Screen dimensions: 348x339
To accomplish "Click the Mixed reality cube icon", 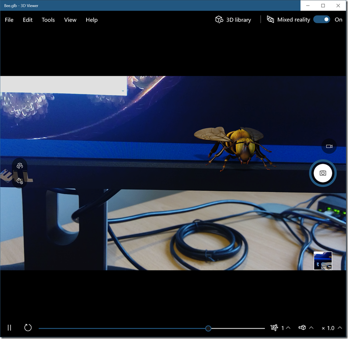I will 270,19.
